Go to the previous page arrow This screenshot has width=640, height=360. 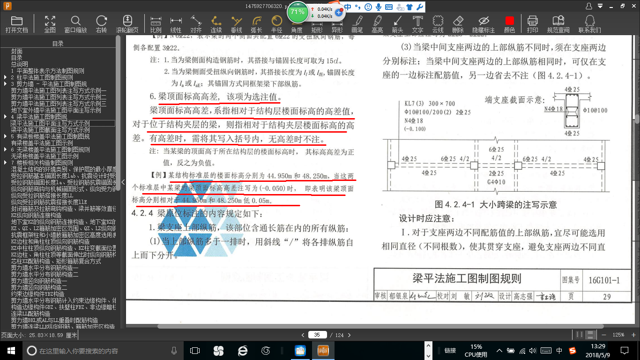coord(304,335)
